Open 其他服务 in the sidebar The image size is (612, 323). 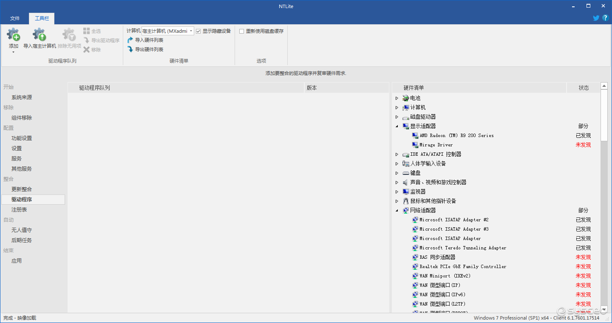click(x=22, y=169)
